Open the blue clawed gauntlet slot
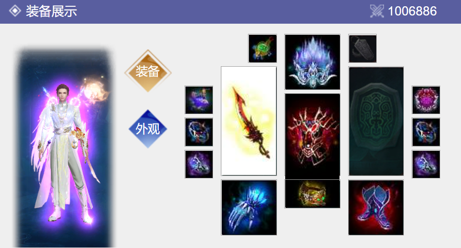 point(249,207)
